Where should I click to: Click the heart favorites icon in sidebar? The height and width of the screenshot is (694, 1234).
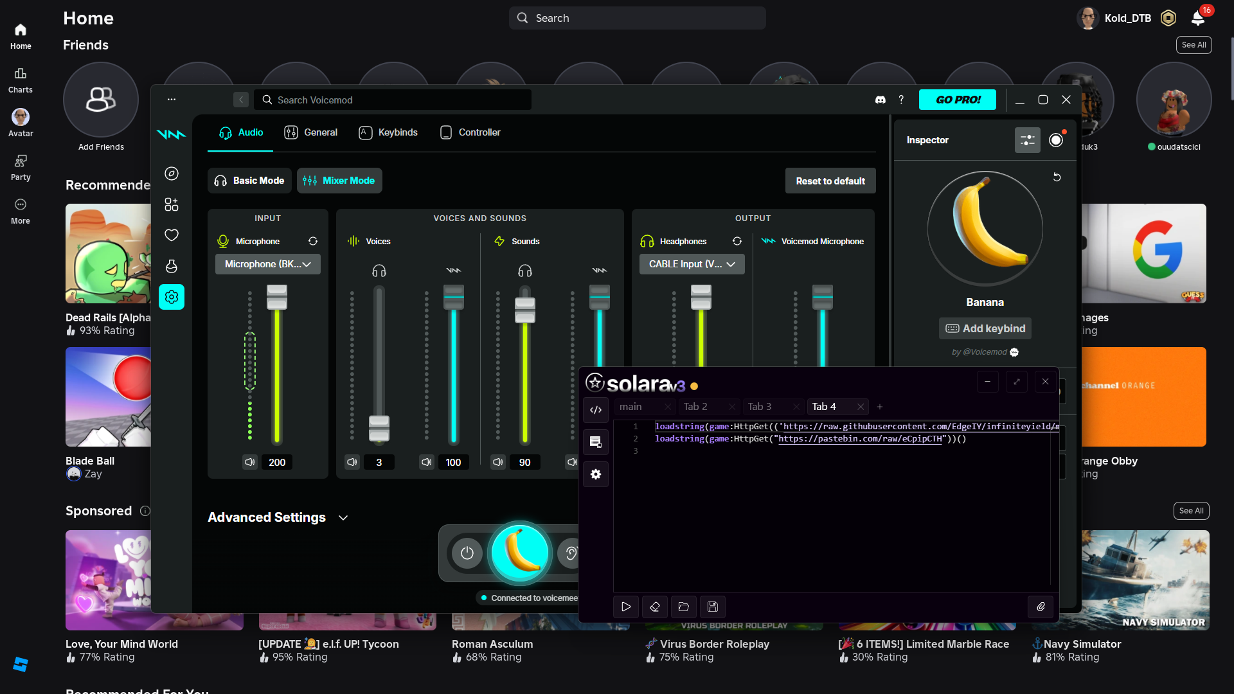pos(171,235)
